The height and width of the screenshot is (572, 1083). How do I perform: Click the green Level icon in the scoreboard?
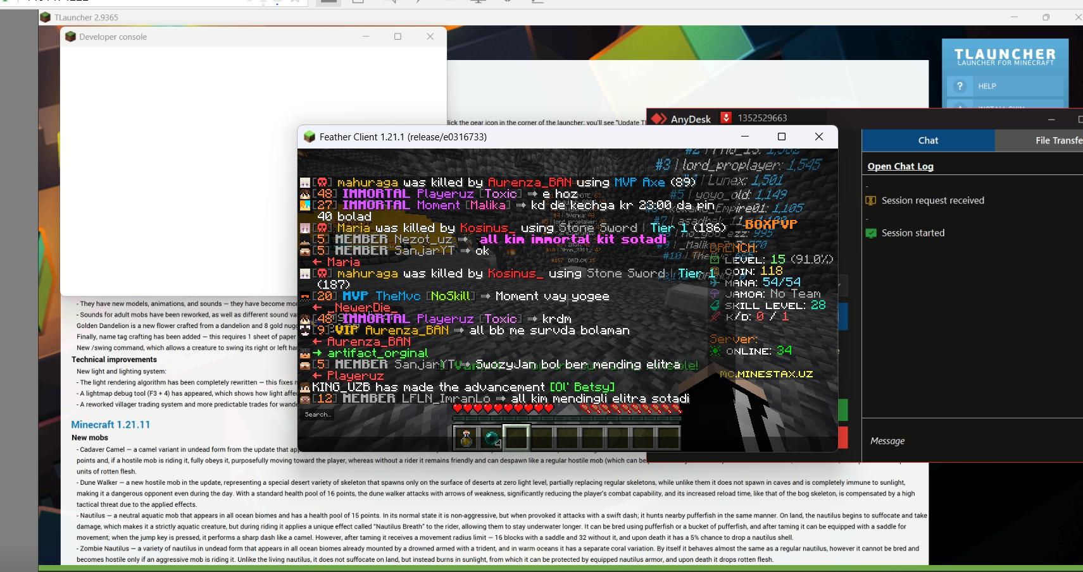pyautogui.click(x=715, y=260)
